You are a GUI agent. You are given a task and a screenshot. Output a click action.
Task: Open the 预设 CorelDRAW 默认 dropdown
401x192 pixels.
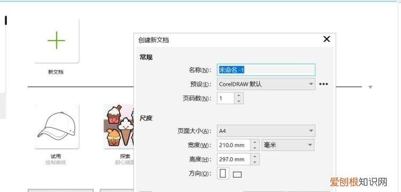[266, 84]
